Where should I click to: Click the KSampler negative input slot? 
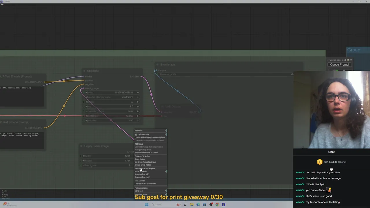click(x=83, y=84)
